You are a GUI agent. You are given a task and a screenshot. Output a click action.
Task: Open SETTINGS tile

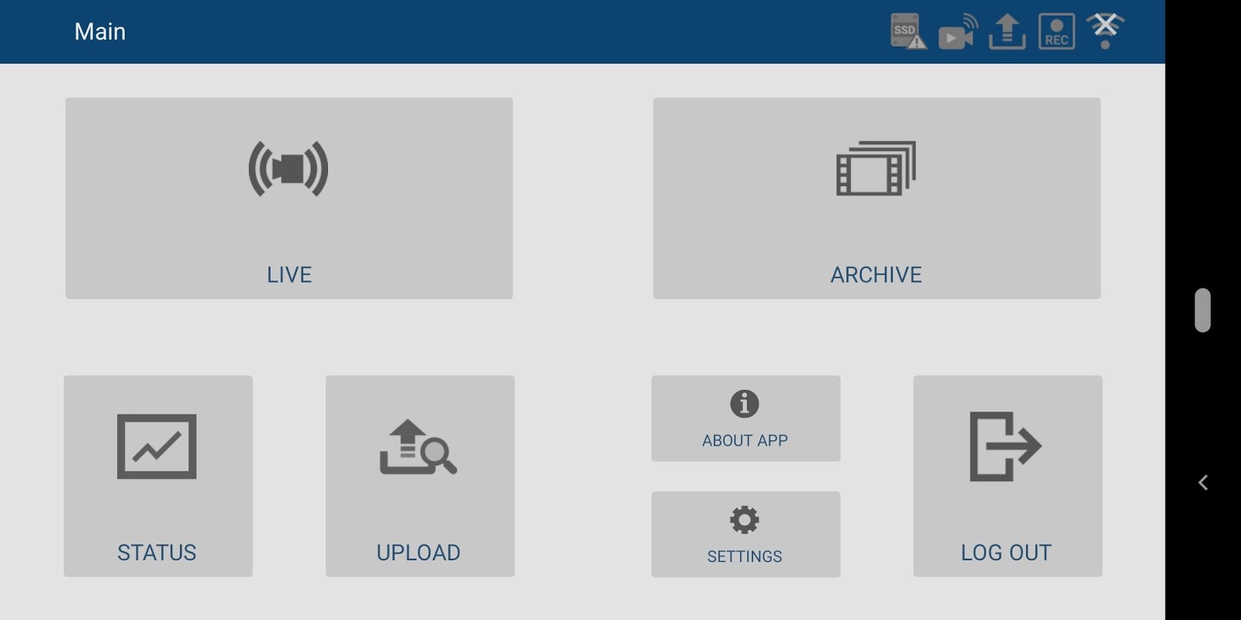pyautogui.click(x=745, y=534)
